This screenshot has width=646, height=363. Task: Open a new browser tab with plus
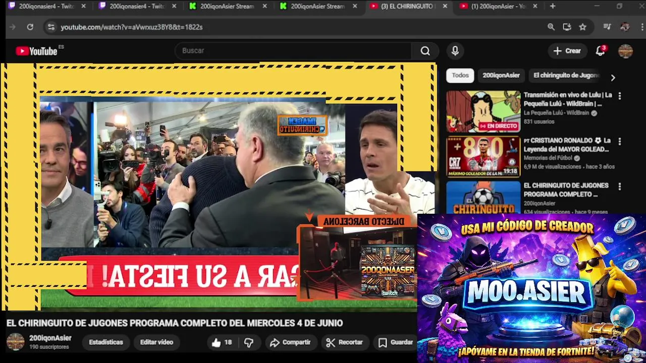(x=553, y=6)
